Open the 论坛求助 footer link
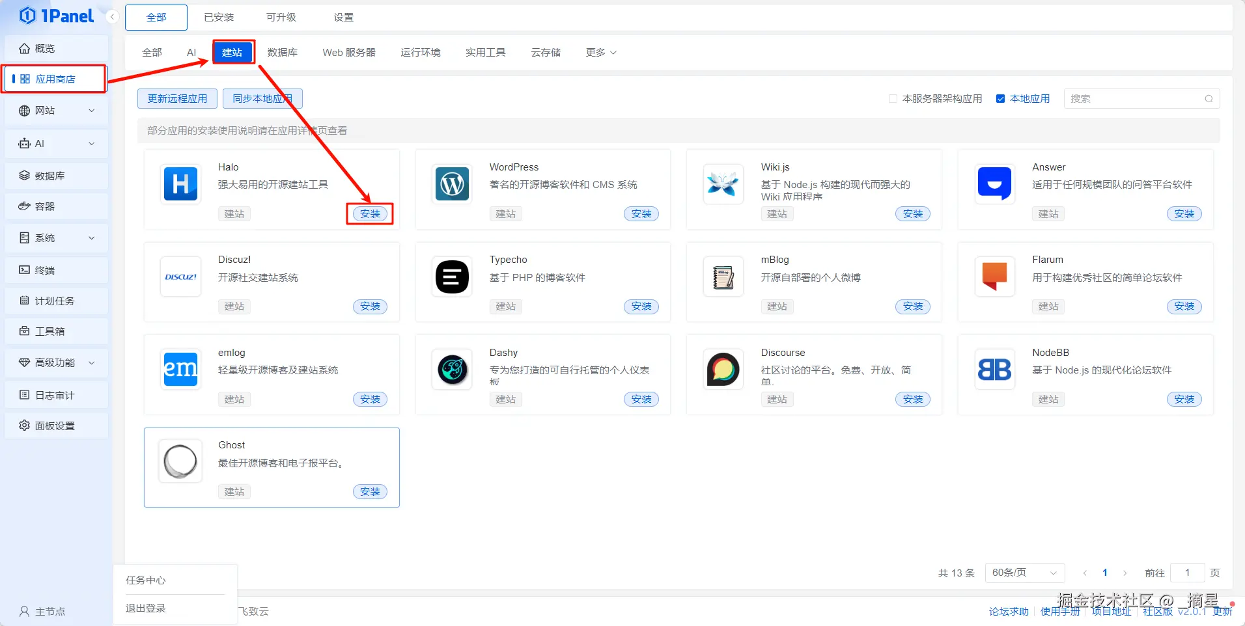Screen dimensions: 1245x626 click(1009, 612)
